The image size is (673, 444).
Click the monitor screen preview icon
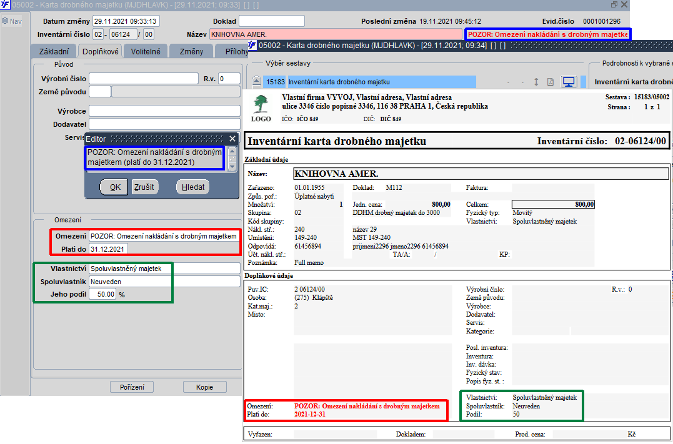pyautogui.click(x=569, y=82)
